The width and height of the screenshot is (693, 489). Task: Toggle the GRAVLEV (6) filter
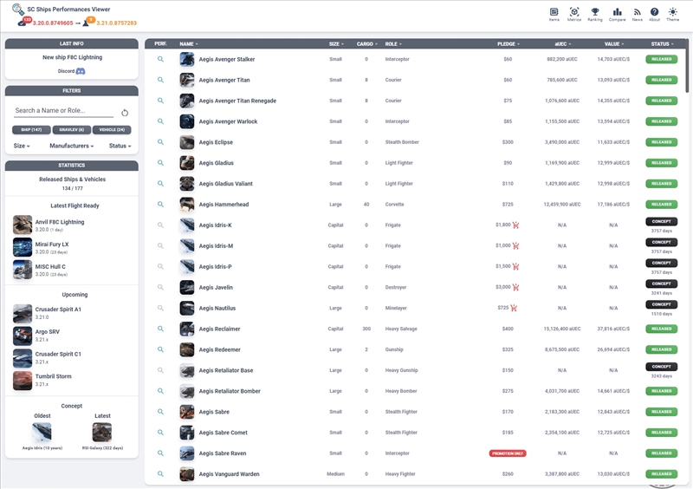72,130
